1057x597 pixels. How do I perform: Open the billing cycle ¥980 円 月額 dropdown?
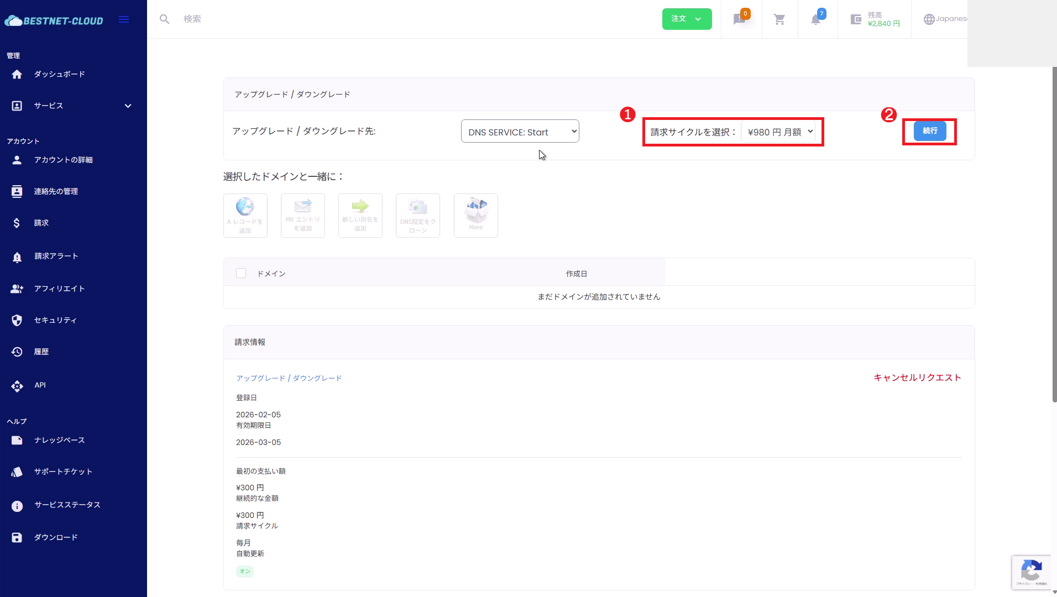(x=778, y=132)
